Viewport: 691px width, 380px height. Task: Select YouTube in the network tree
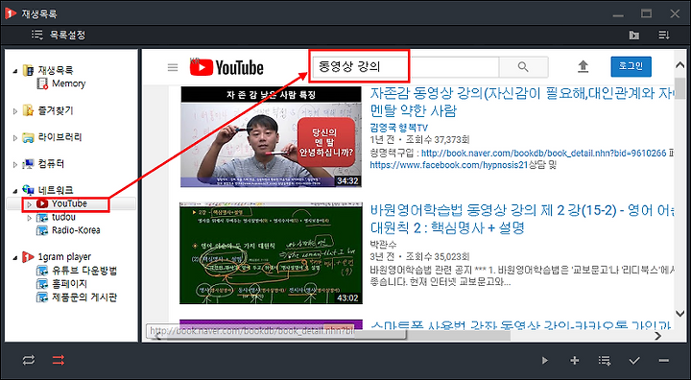(x=69, y=203)
